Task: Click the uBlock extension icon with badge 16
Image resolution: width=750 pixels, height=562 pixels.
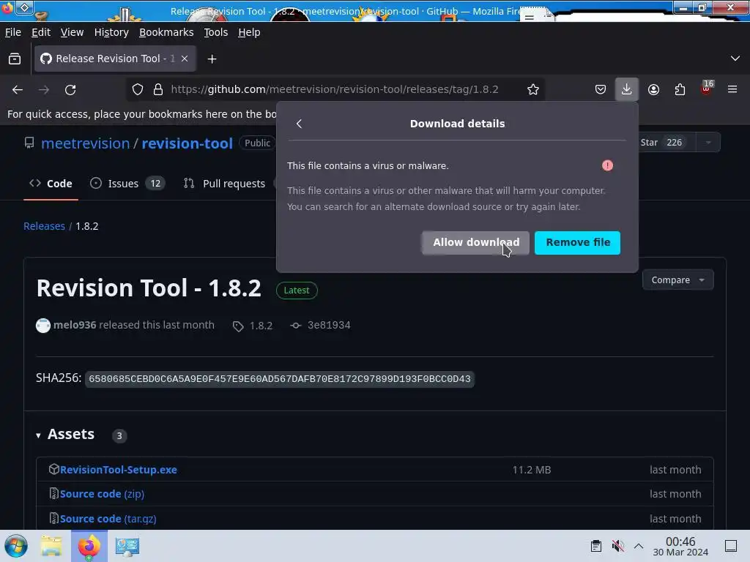Action: coord(707,89)
